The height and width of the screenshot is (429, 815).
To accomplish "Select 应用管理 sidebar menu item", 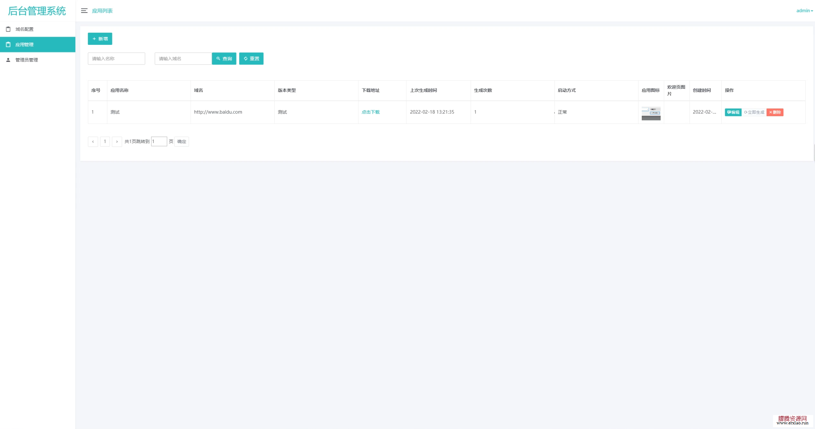I will [x=38, y=44].
